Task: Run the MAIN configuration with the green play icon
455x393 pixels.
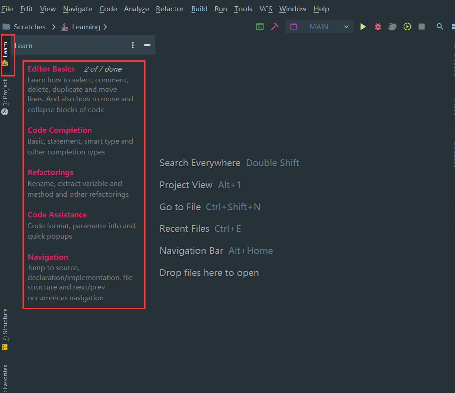Action: 363,27
